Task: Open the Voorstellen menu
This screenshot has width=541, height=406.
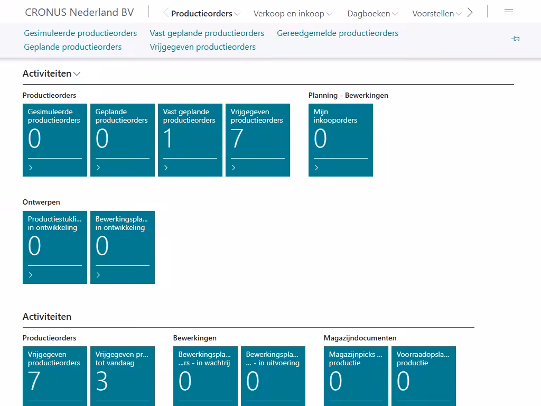Action: click(436, 14)
